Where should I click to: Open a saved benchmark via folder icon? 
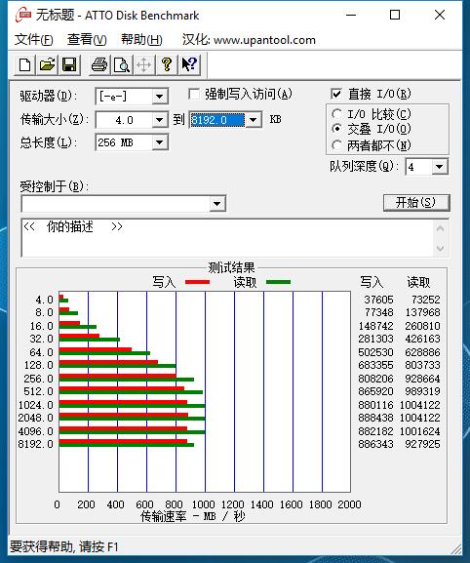[47, 65]
